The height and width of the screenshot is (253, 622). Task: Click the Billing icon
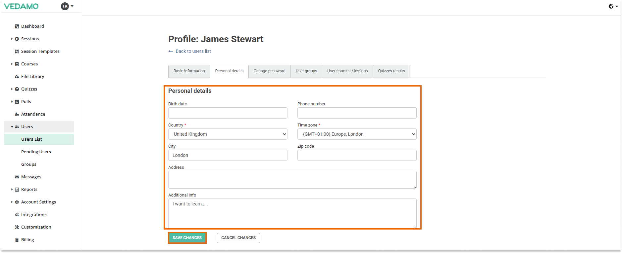(x=17, y=240)
